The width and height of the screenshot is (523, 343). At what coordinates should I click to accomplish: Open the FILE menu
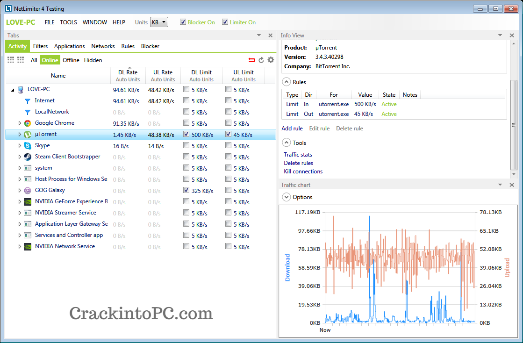tap(50, 22)
